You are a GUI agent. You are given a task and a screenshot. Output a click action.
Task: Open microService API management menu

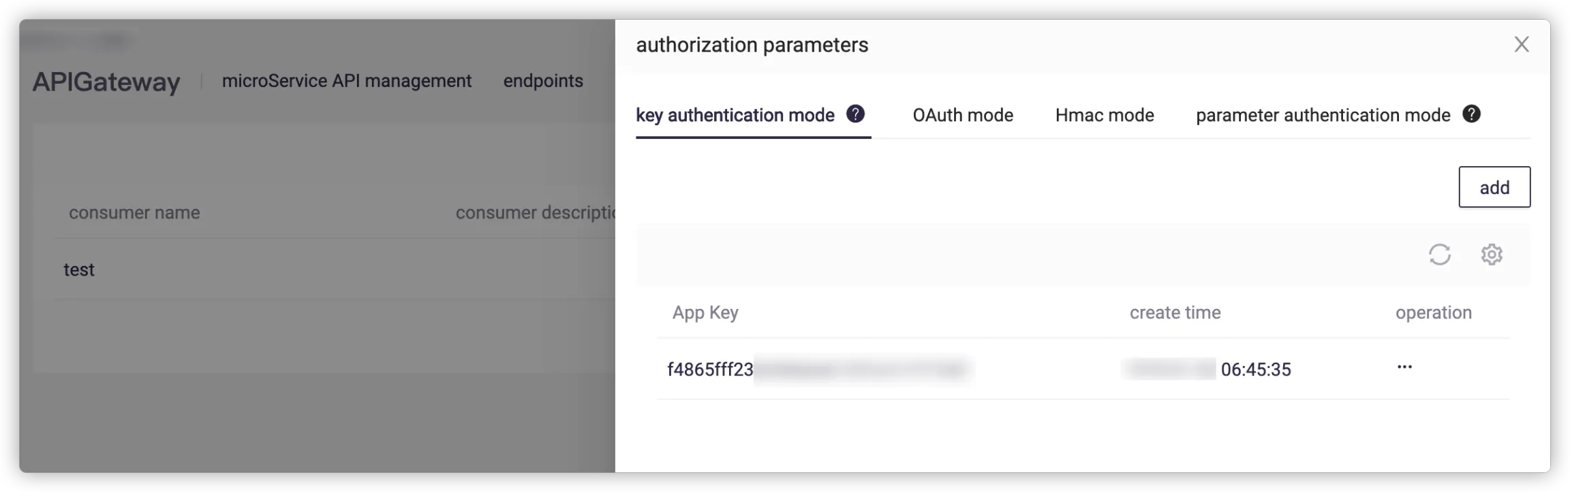[346, 81]
